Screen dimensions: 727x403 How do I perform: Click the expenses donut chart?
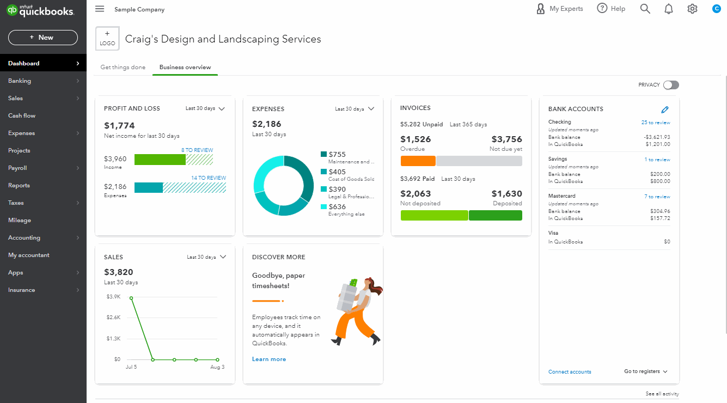click(284, 186)
